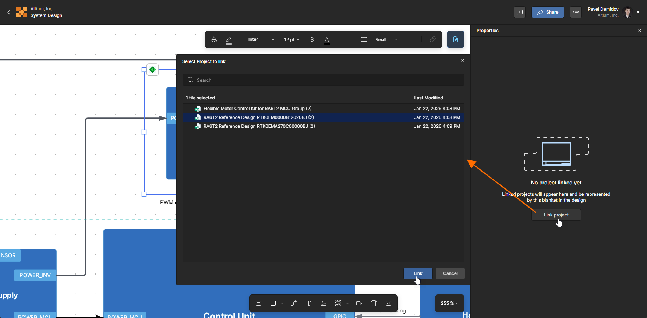Image resolution: width=647 pixels, height=318 pixels.
Task: Open the 255 % zoom level dropdown
Action: tap(449, 303)
